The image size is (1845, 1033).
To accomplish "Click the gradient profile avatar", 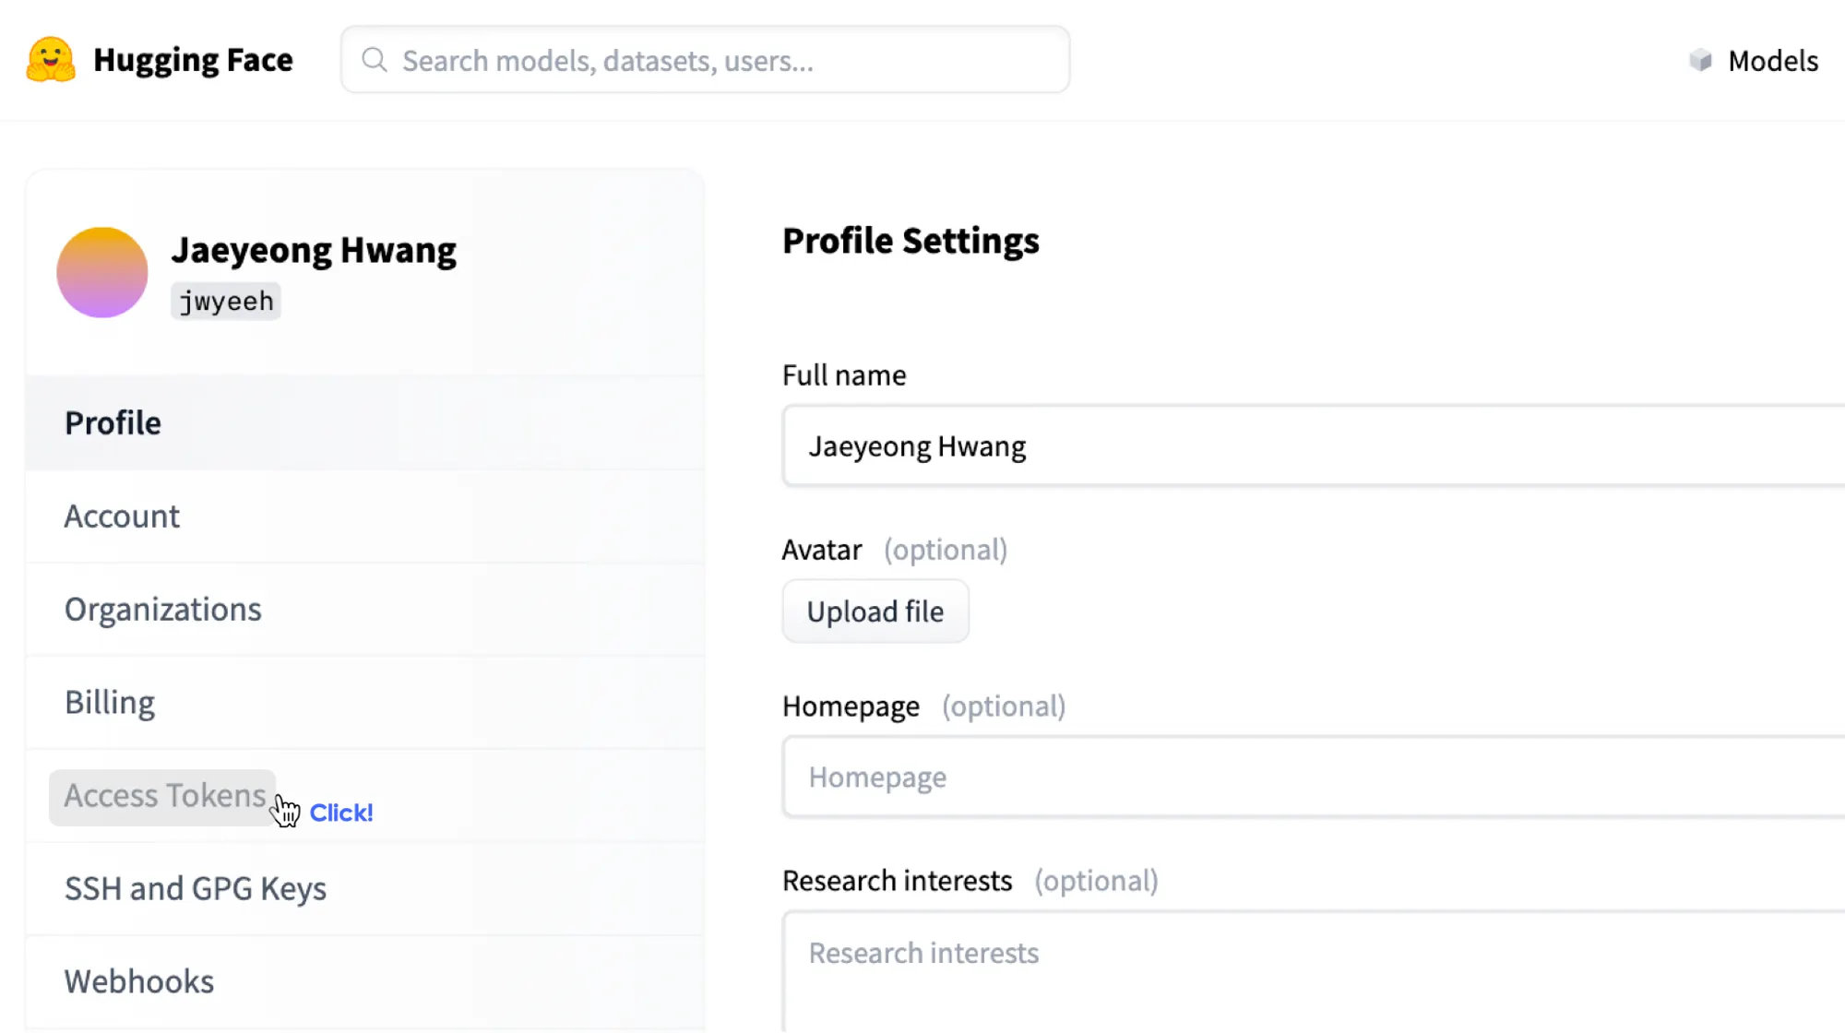I will click(x=102, y=272).
